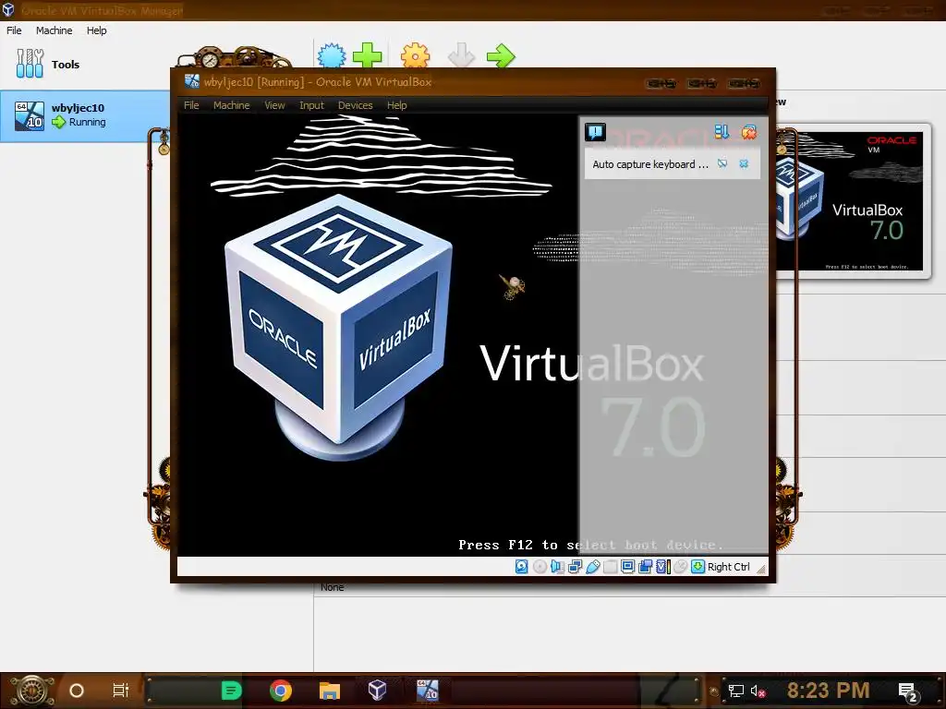Click the keyboard capture green arrow indicator

click(x=698, y=566)
